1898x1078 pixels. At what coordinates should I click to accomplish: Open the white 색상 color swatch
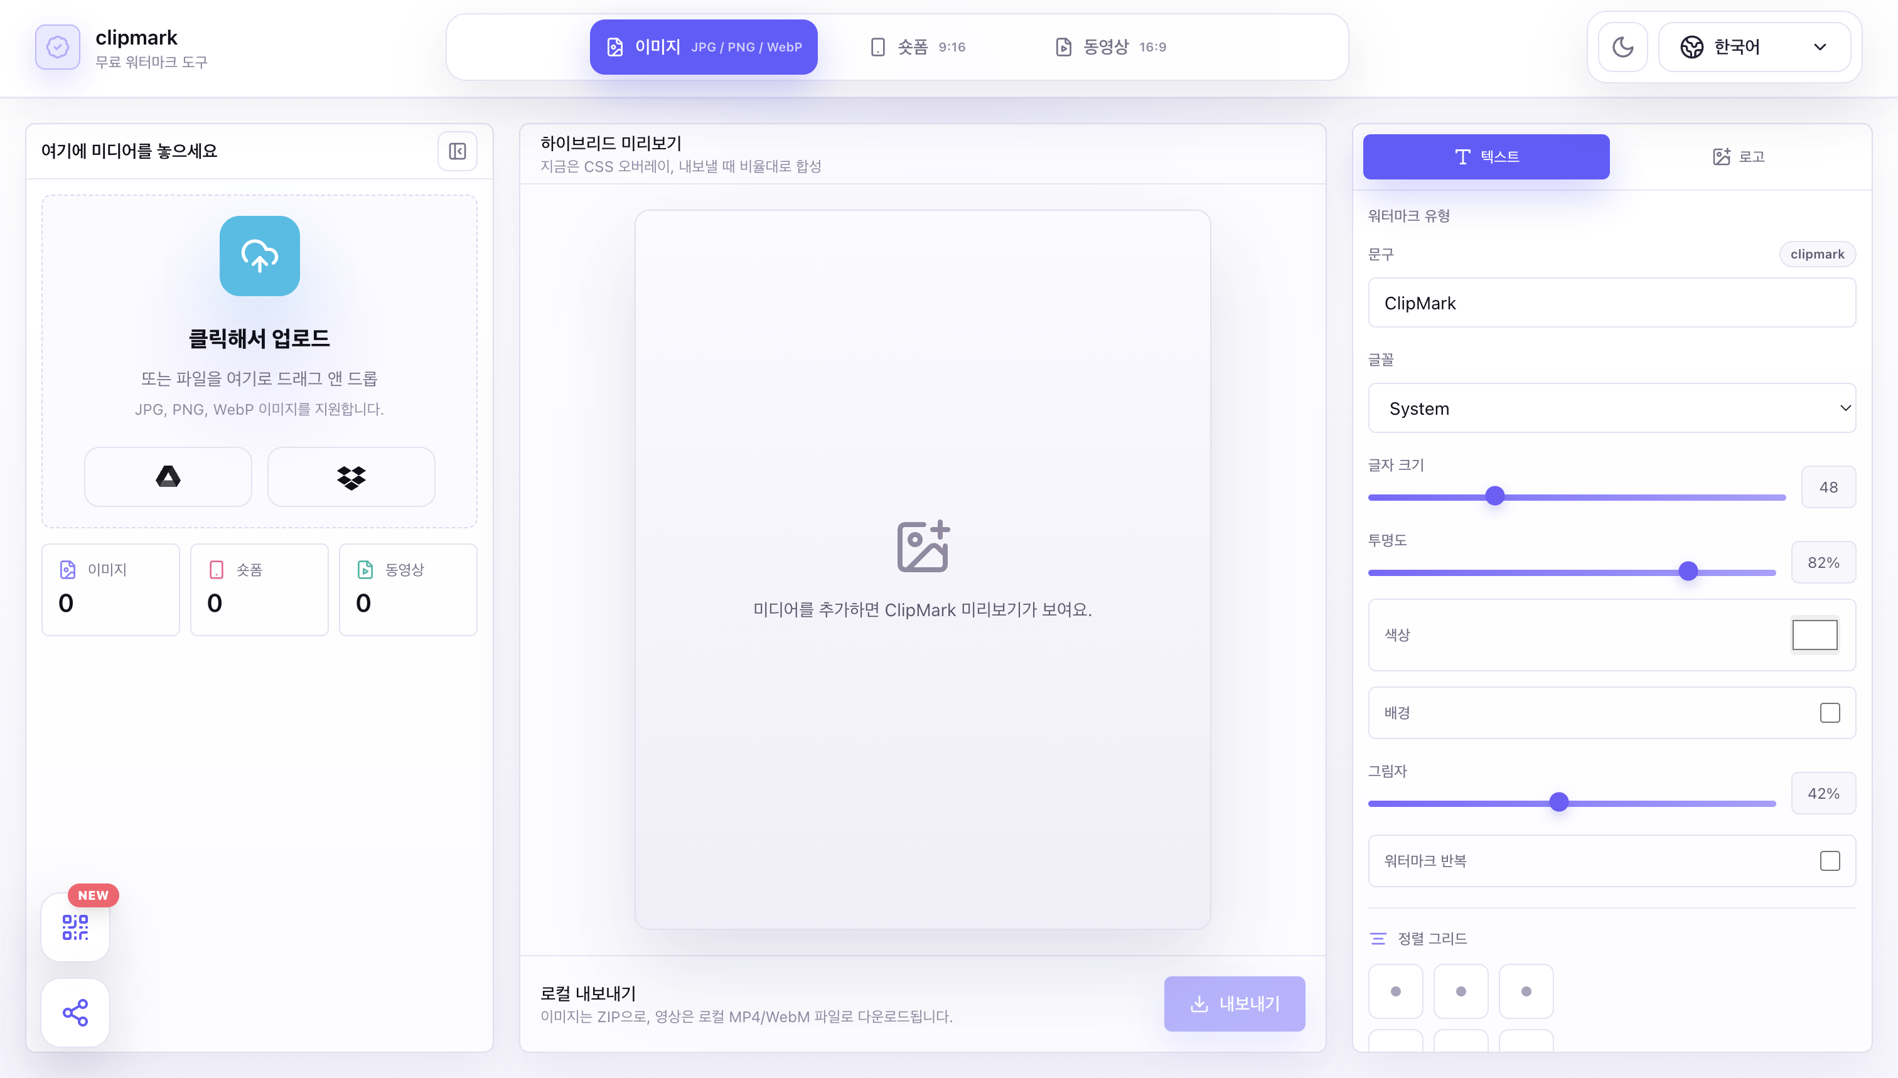[1815, 634]
